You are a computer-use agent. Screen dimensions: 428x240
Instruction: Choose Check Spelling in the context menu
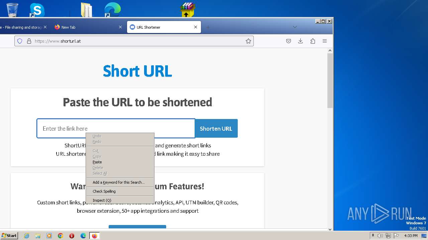coord(120,191)
